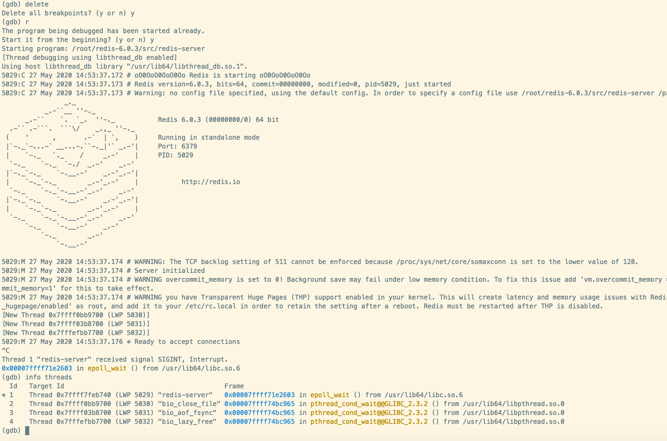Click frame address 0x00007ffff74bc965 in bio_close_file row
667x441 pixels.
pos(260,404)
